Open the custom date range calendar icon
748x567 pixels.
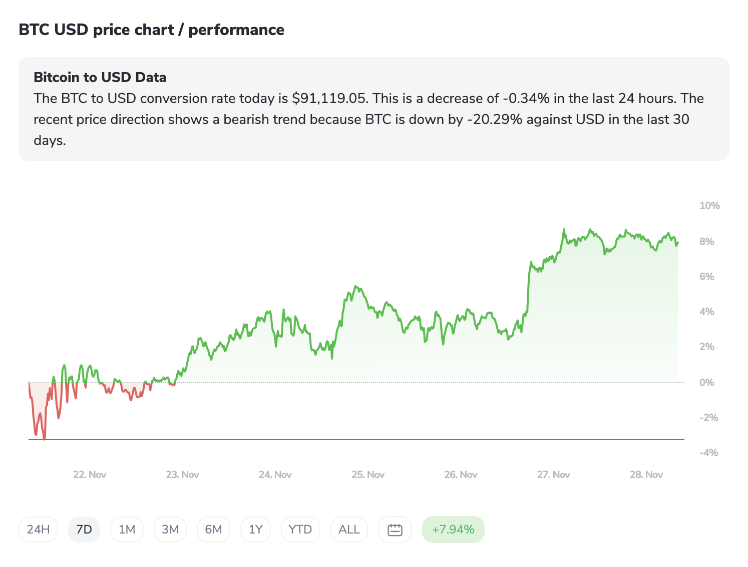[x=395, y=529]
